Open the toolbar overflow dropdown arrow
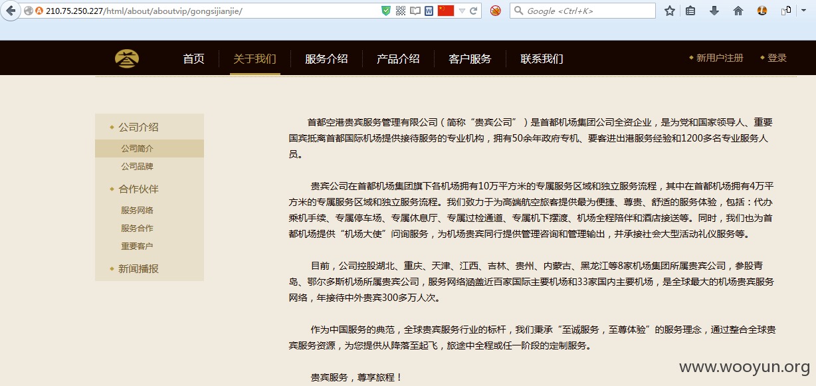Image resolution: width=816 pixels, height=386 pixels. click(803, 11)
